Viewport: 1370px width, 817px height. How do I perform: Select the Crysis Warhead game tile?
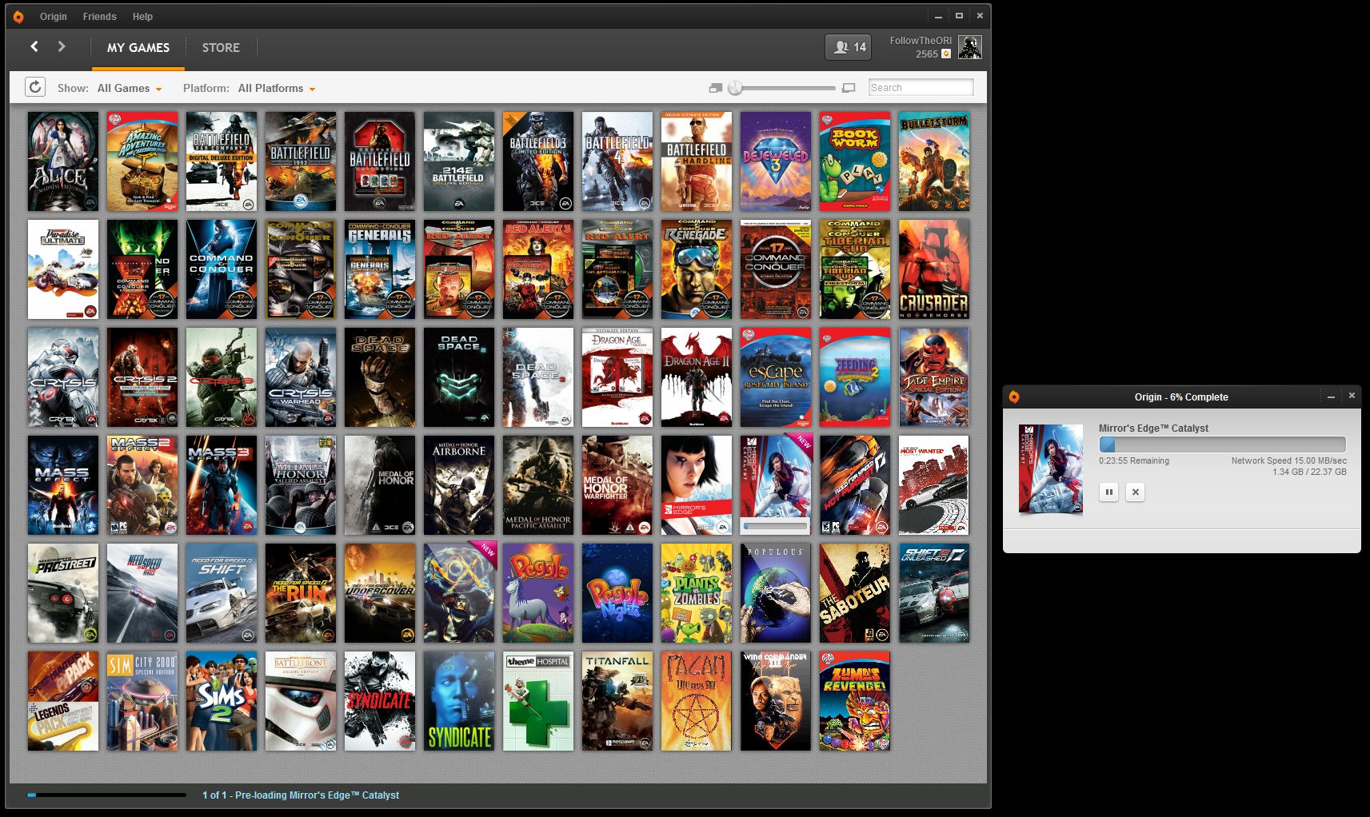click(x=301, y=377)
